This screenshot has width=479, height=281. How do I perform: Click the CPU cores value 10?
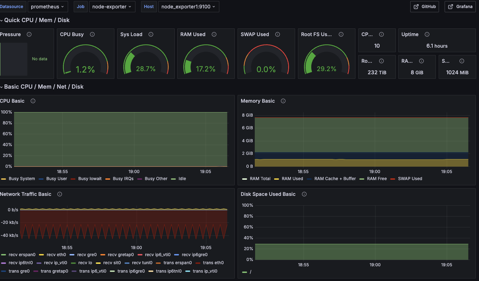[377, 46]
